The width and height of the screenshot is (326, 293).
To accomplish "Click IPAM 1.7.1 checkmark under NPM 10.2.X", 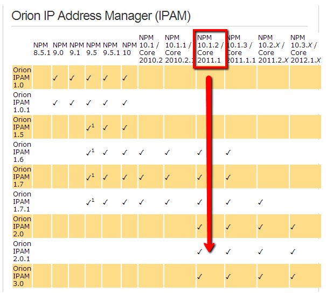I will point(260,202).
